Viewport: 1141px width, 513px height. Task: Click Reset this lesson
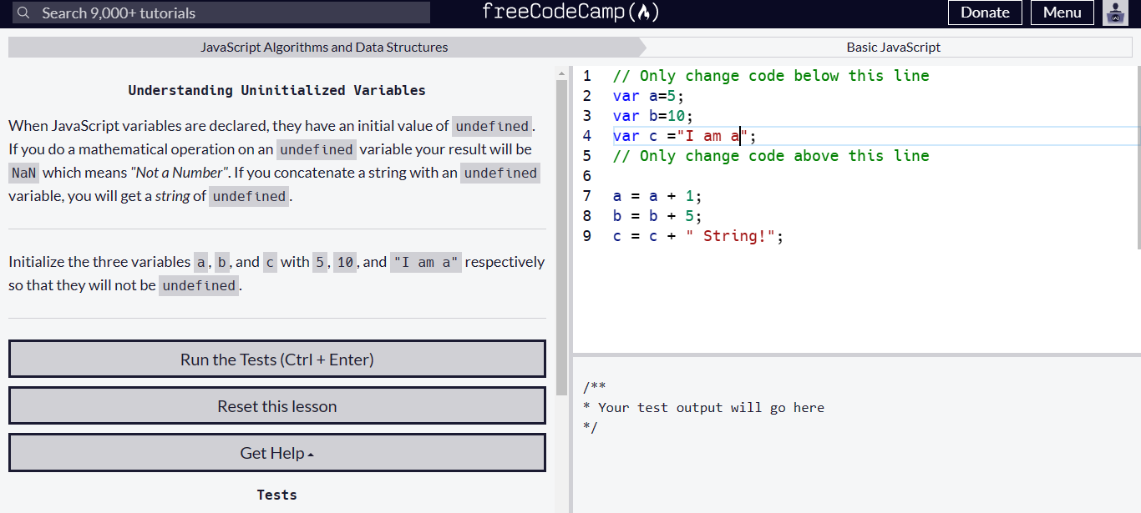[277, 406]
